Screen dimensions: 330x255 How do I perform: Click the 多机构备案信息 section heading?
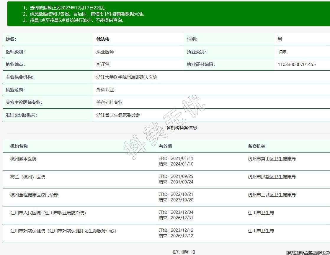click(x=183, y=128)
